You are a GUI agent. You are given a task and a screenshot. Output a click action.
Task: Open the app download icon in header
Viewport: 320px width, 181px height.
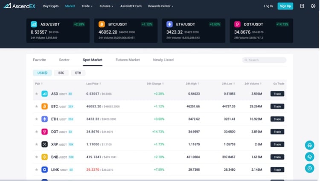pos(302,6)
